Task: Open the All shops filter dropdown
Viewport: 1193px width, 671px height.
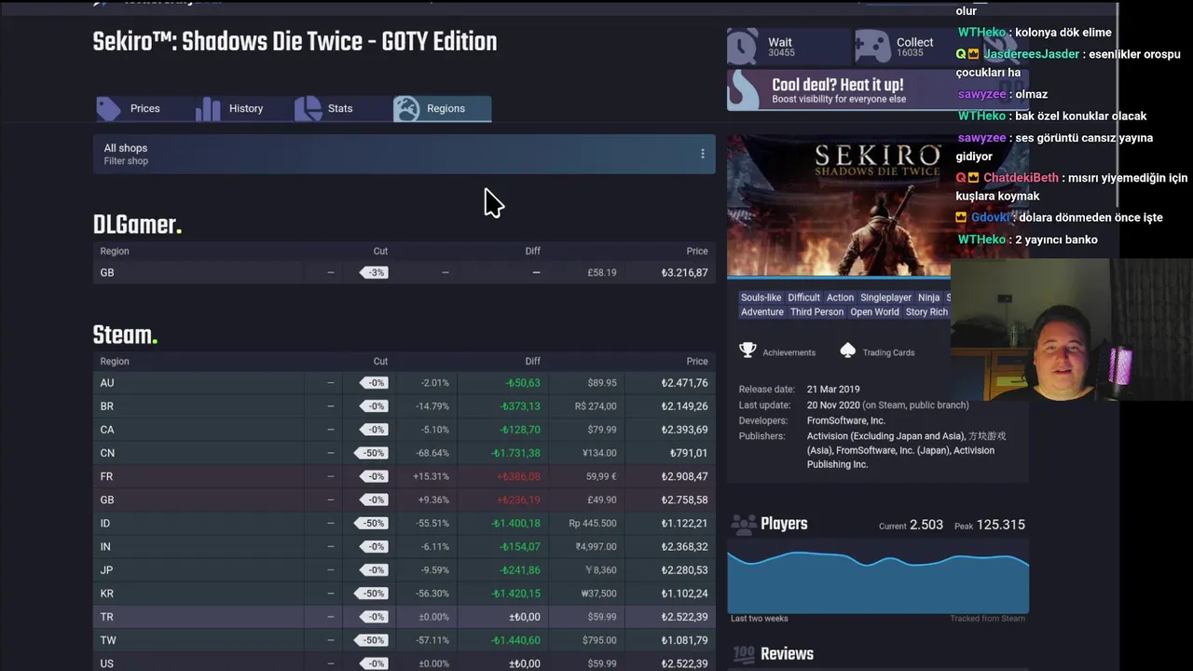Action: (x=404, y=154)
